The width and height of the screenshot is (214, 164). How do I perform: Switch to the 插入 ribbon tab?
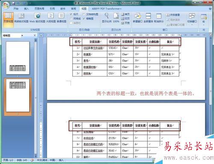click(x=26, y=9)
